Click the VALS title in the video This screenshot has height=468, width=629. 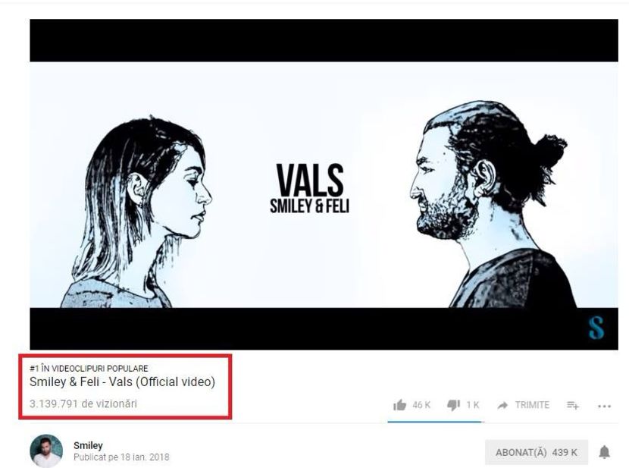tap(310, 181)
